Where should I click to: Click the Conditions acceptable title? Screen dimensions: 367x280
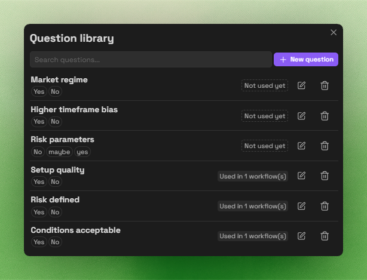[75, 230]
